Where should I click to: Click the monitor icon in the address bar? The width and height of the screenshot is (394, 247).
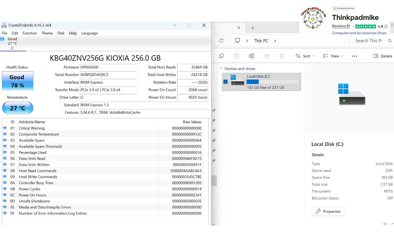pyautogui.click(x=237, y=41)
